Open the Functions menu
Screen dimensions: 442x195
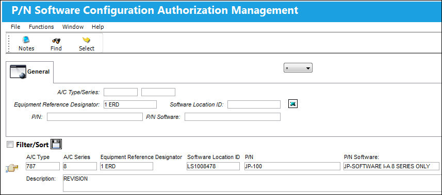point(41,27)
